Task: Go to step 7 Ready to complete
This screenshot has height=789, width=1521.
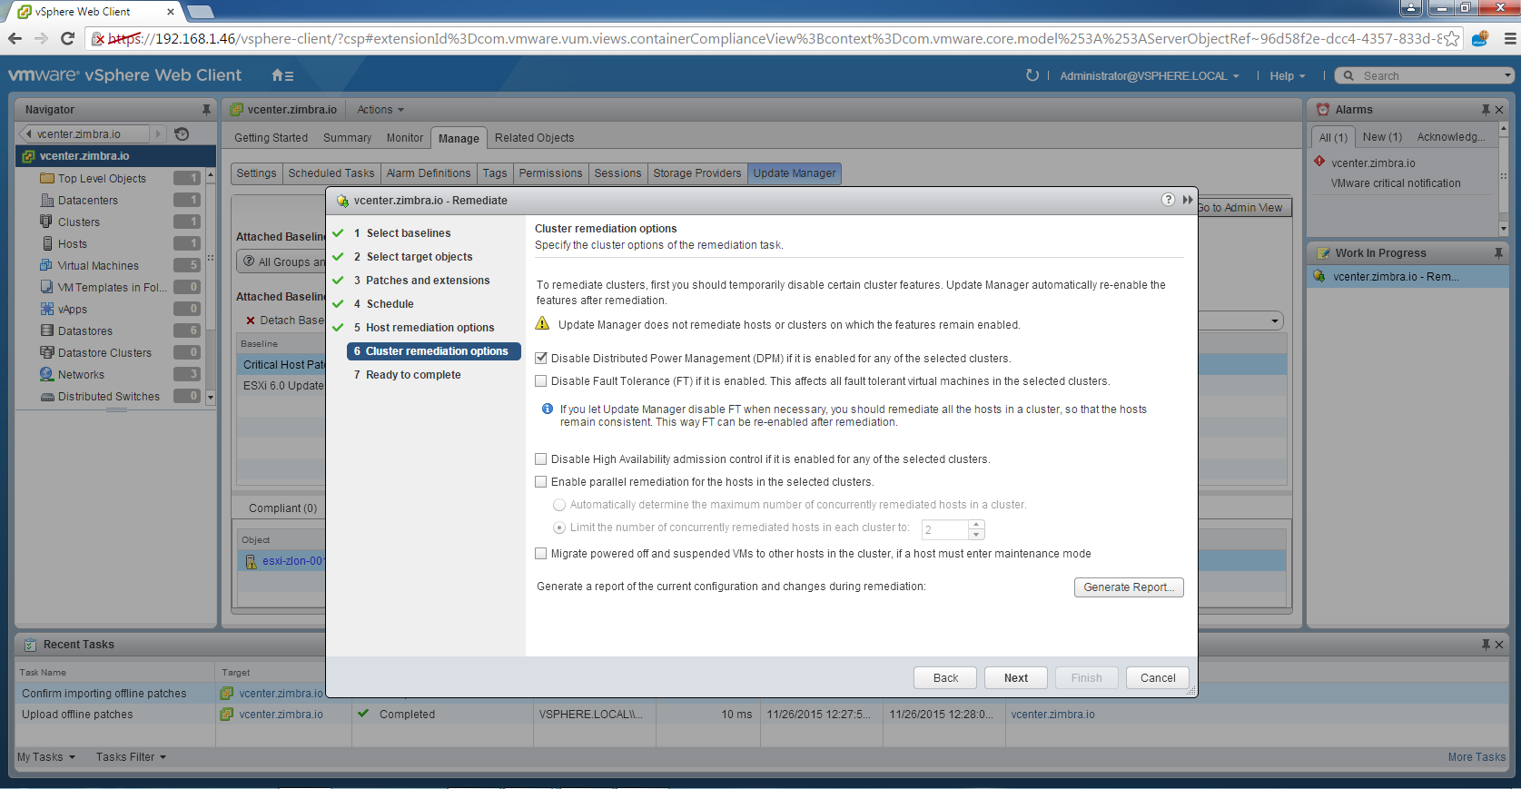Action: pyautogui.click(x=407, y=375)
